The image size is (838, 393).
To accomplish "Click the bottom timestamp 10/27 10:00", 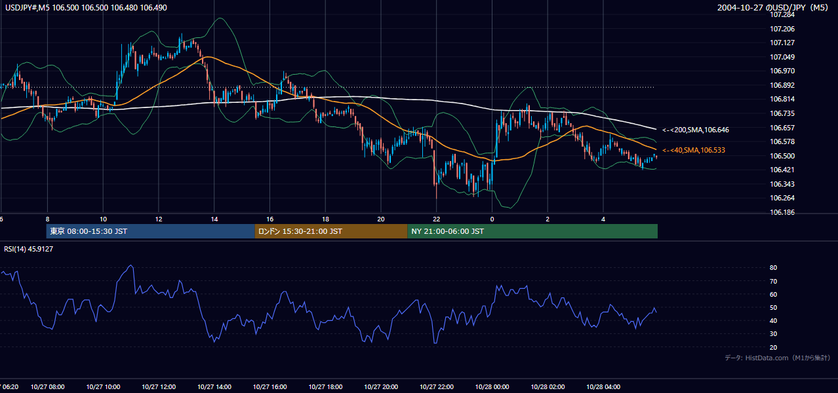I will point(103,387).
